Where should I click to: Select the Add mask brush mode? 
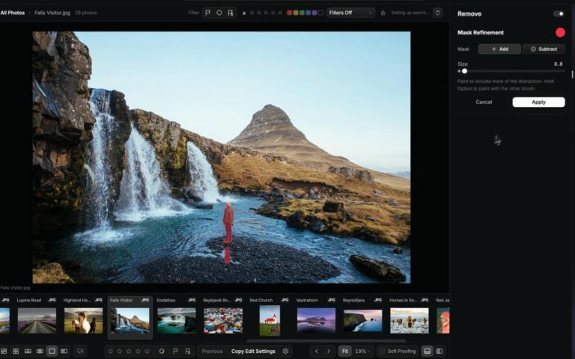[x=499, y=49]
